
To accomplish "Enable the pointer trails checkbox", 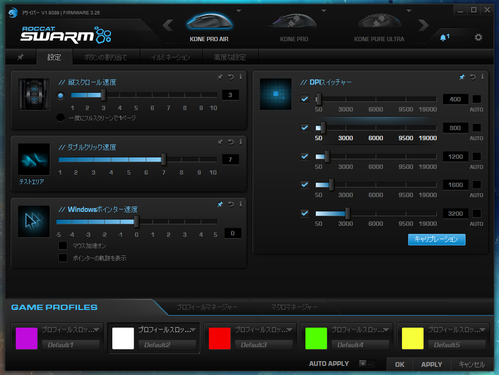I will pos(63,257).
